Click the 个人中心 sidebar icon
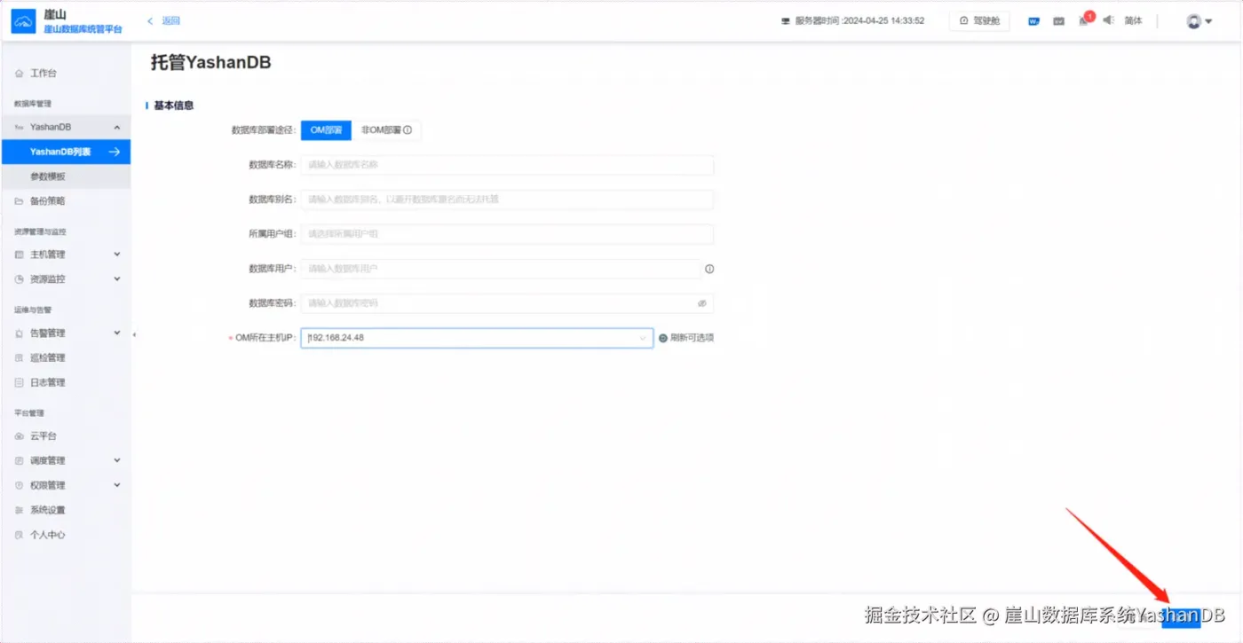Screen dimensions: 1243x643 (x=20, y=536)
